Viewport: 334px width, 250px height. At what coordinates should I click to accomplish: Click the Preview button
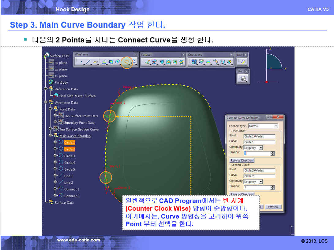click(x=273, y=207)
